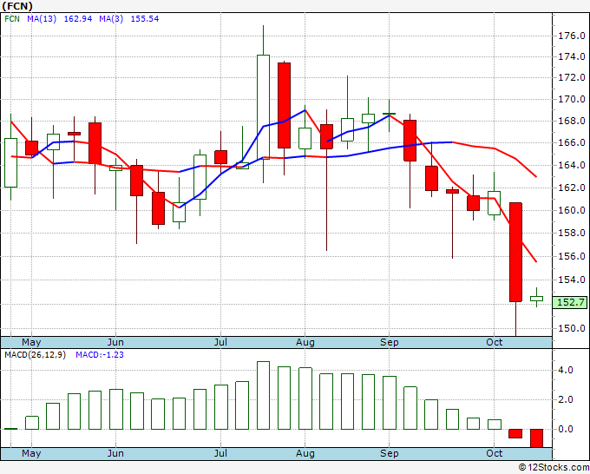This screenshot has height=474, width=590.
Task: Click the 158.0 price axis label
Action: click(571, 233)
